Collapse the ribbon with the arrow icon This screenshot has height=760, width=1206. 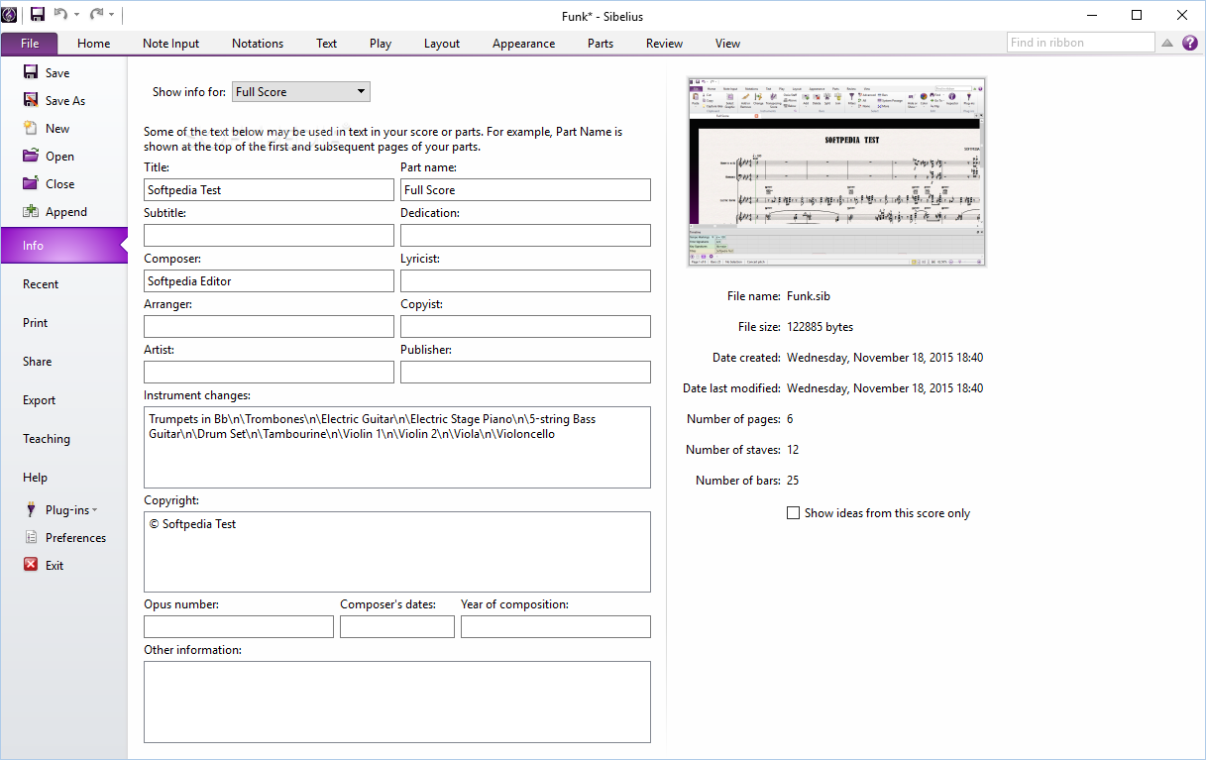coord(1167,43)
